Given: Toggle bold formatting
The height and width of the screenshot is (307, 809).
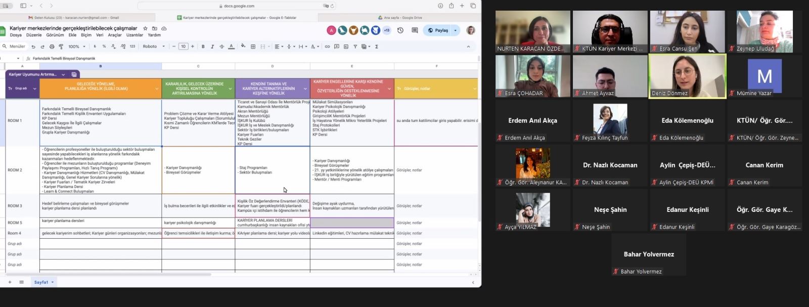Looking at the screenshot, I should [203, 47].
